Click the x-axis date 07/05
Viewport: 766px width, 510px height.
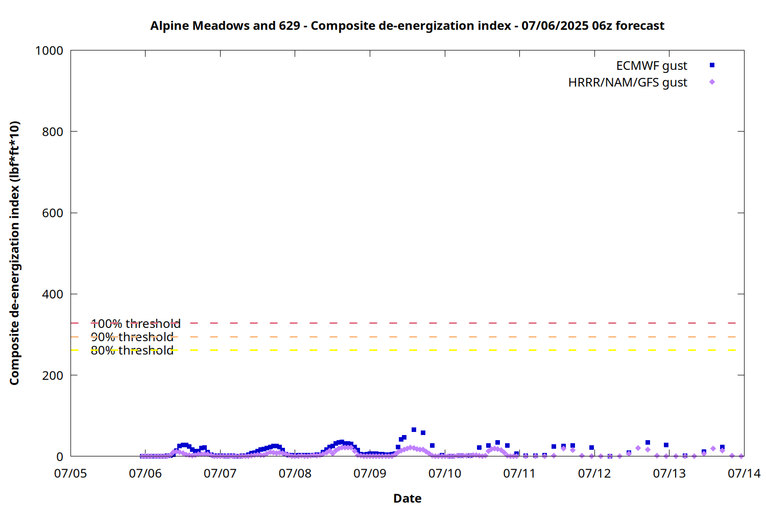point(70,473)
